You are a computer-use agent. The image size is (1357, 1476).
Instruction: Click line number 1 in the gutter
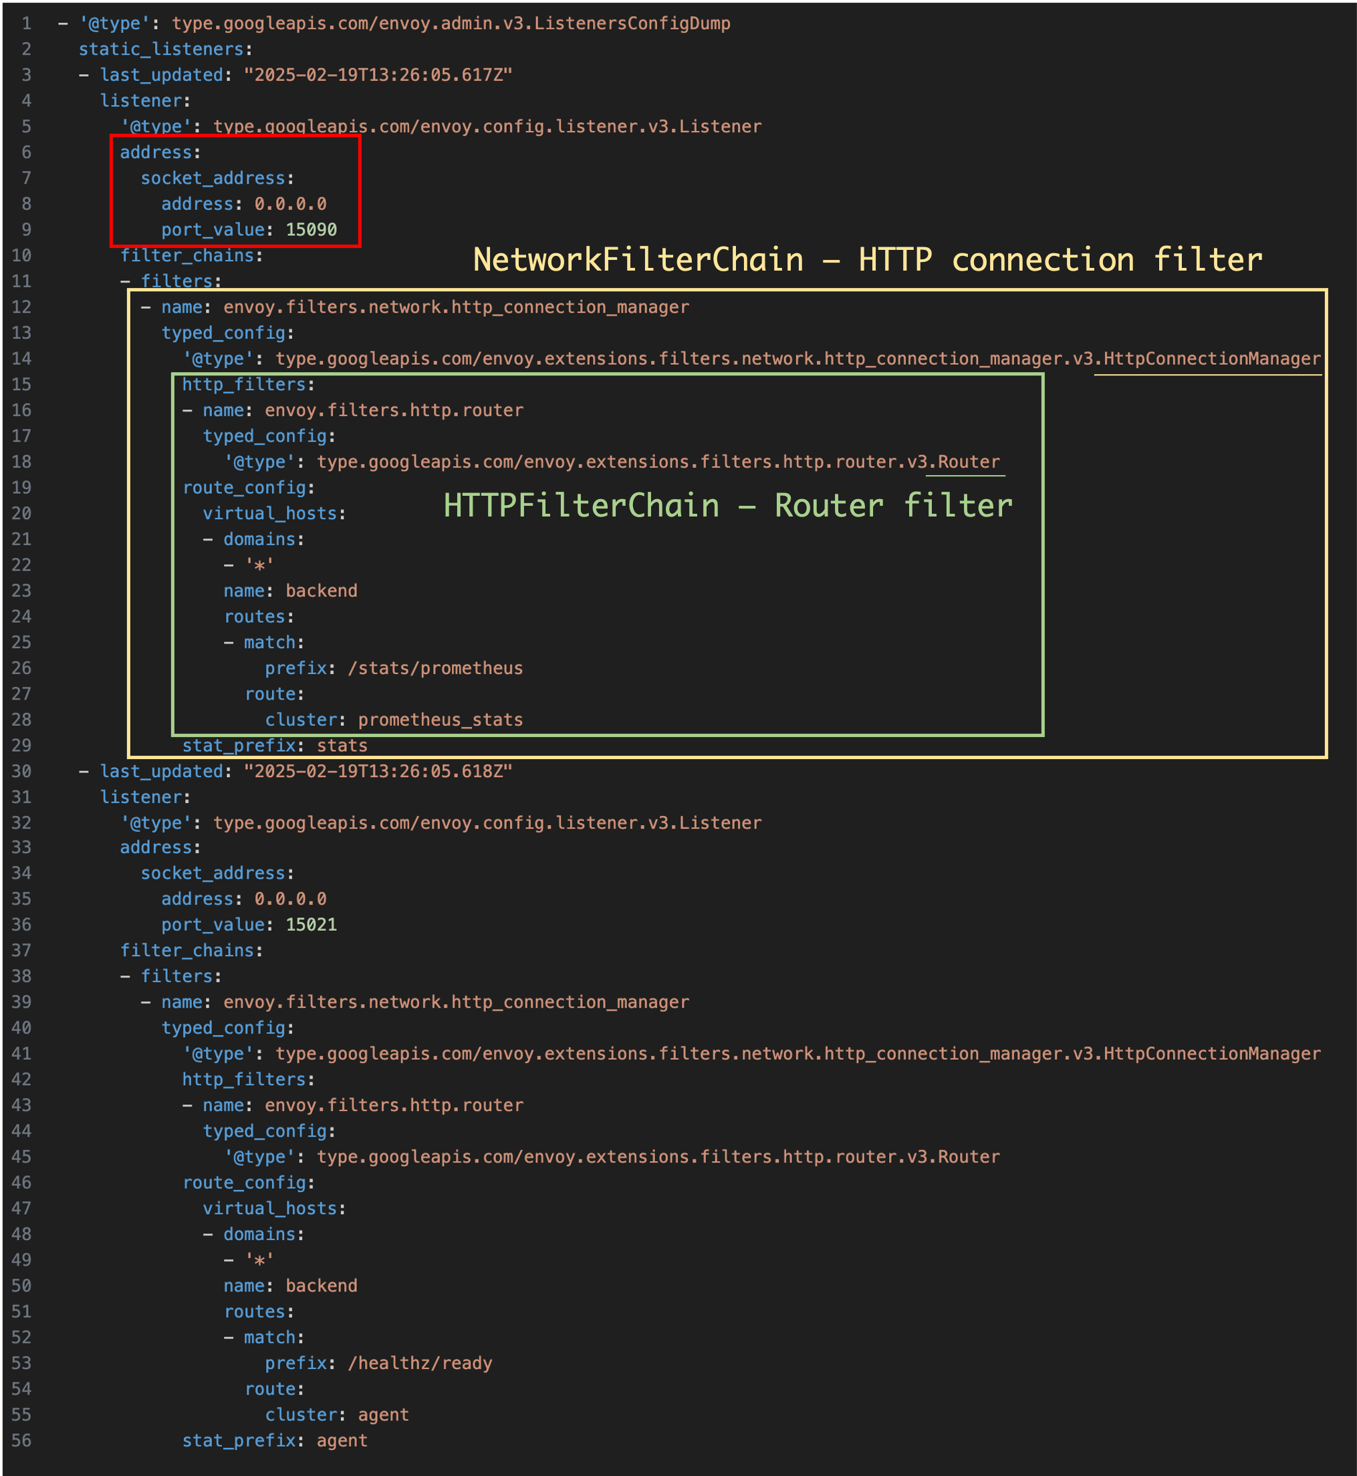pyautogui.click(x=27, y=23)
